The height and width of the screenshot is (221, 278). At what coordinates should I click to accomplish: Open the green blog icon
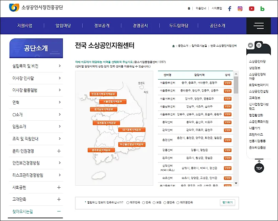[262, 8]
